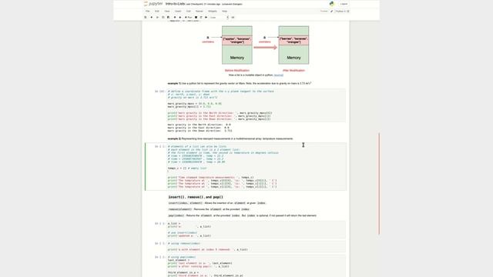Paste cells below toolbar icon
The height and width of the screenshot is (277, 493).
169,17
